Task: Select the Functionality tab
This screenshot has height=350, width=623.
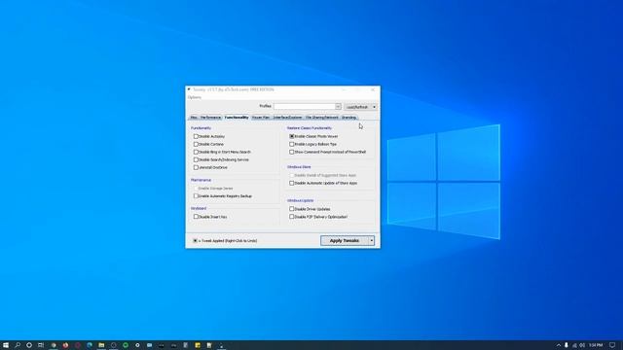Action: pos(237,117)
